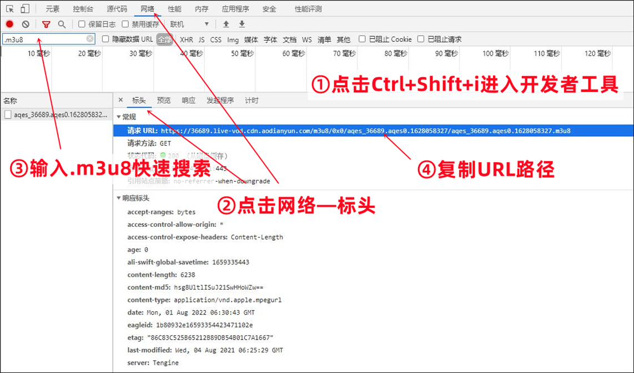Search within network requests
Screen dimensions: 634x373
[61, 24]
